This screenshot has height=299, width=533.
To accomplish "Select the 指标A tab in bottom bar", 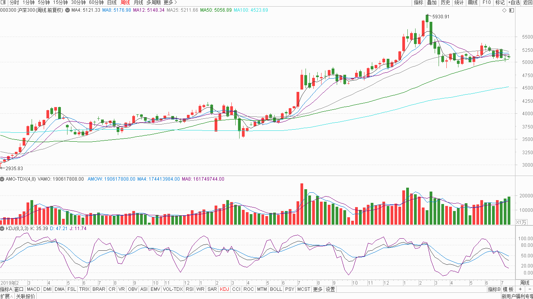I will (7, 289).
